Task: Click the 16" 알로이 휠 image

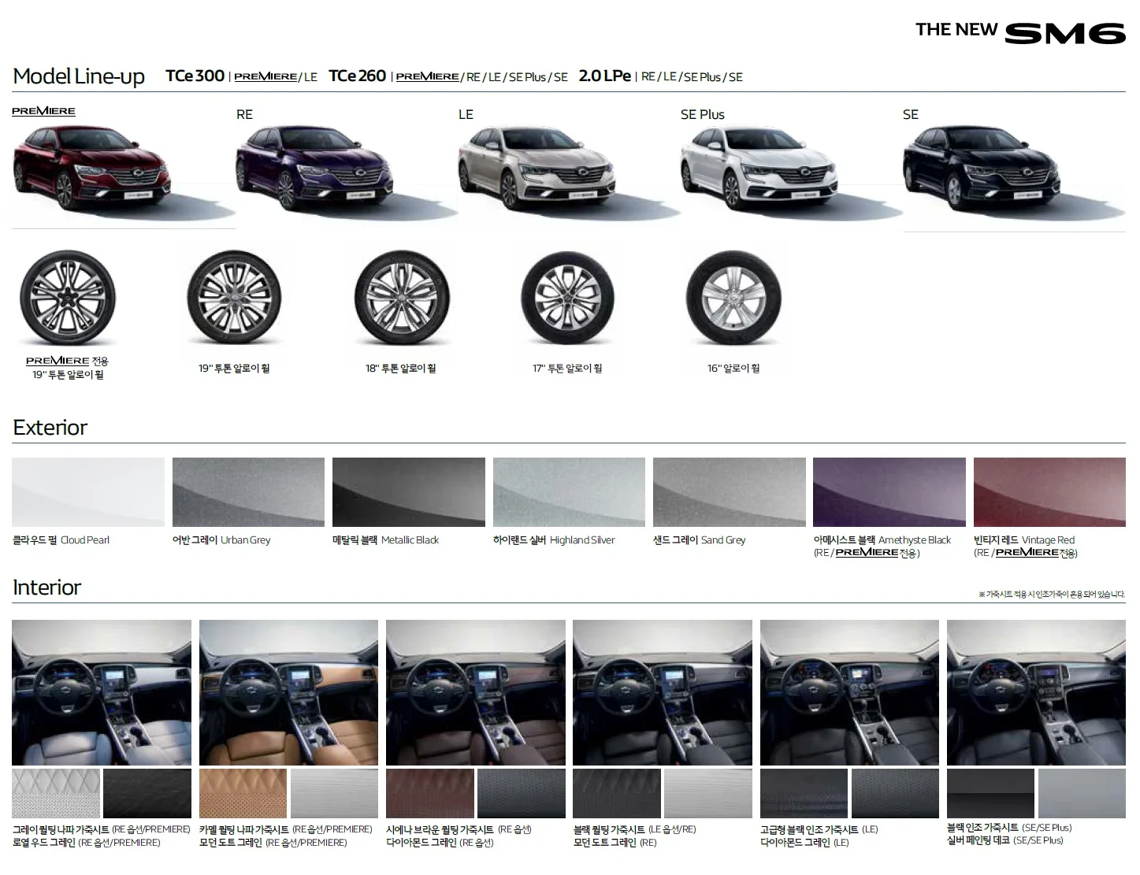Action: 733,298
